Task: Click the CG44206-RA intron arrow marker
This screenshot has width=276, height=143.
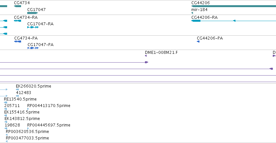Action: coord(234,21)
